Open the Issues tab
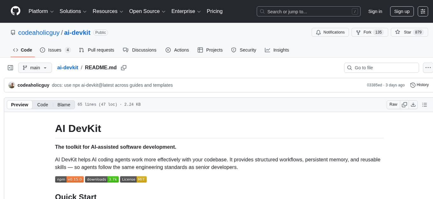This screenshot has height=199, width=433. [x=55, y=50]
